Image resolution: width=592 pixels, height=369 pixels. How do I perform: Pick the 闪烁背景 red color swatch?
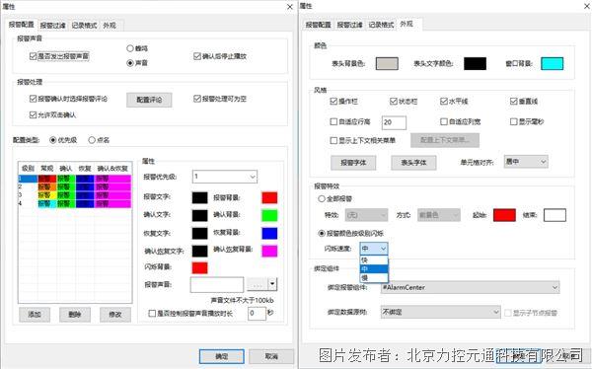199,267
